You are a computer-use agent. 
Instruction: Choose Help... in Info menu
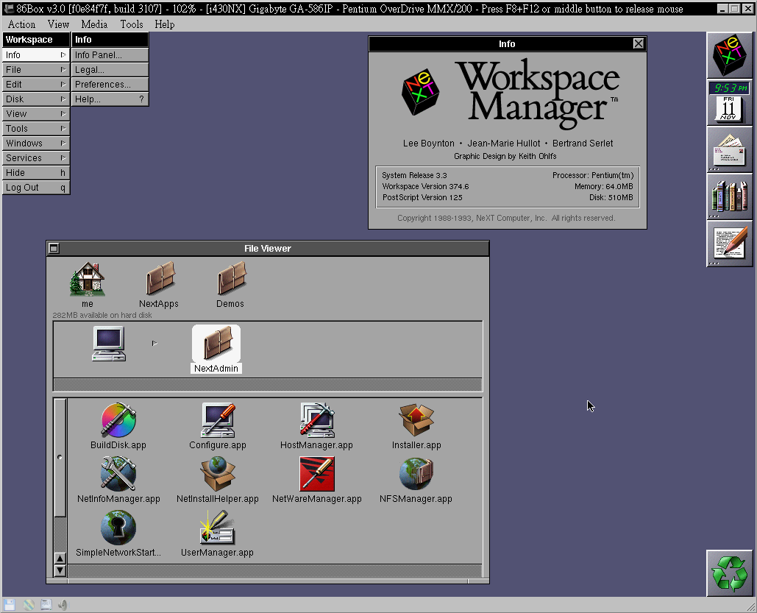[110, 99]
